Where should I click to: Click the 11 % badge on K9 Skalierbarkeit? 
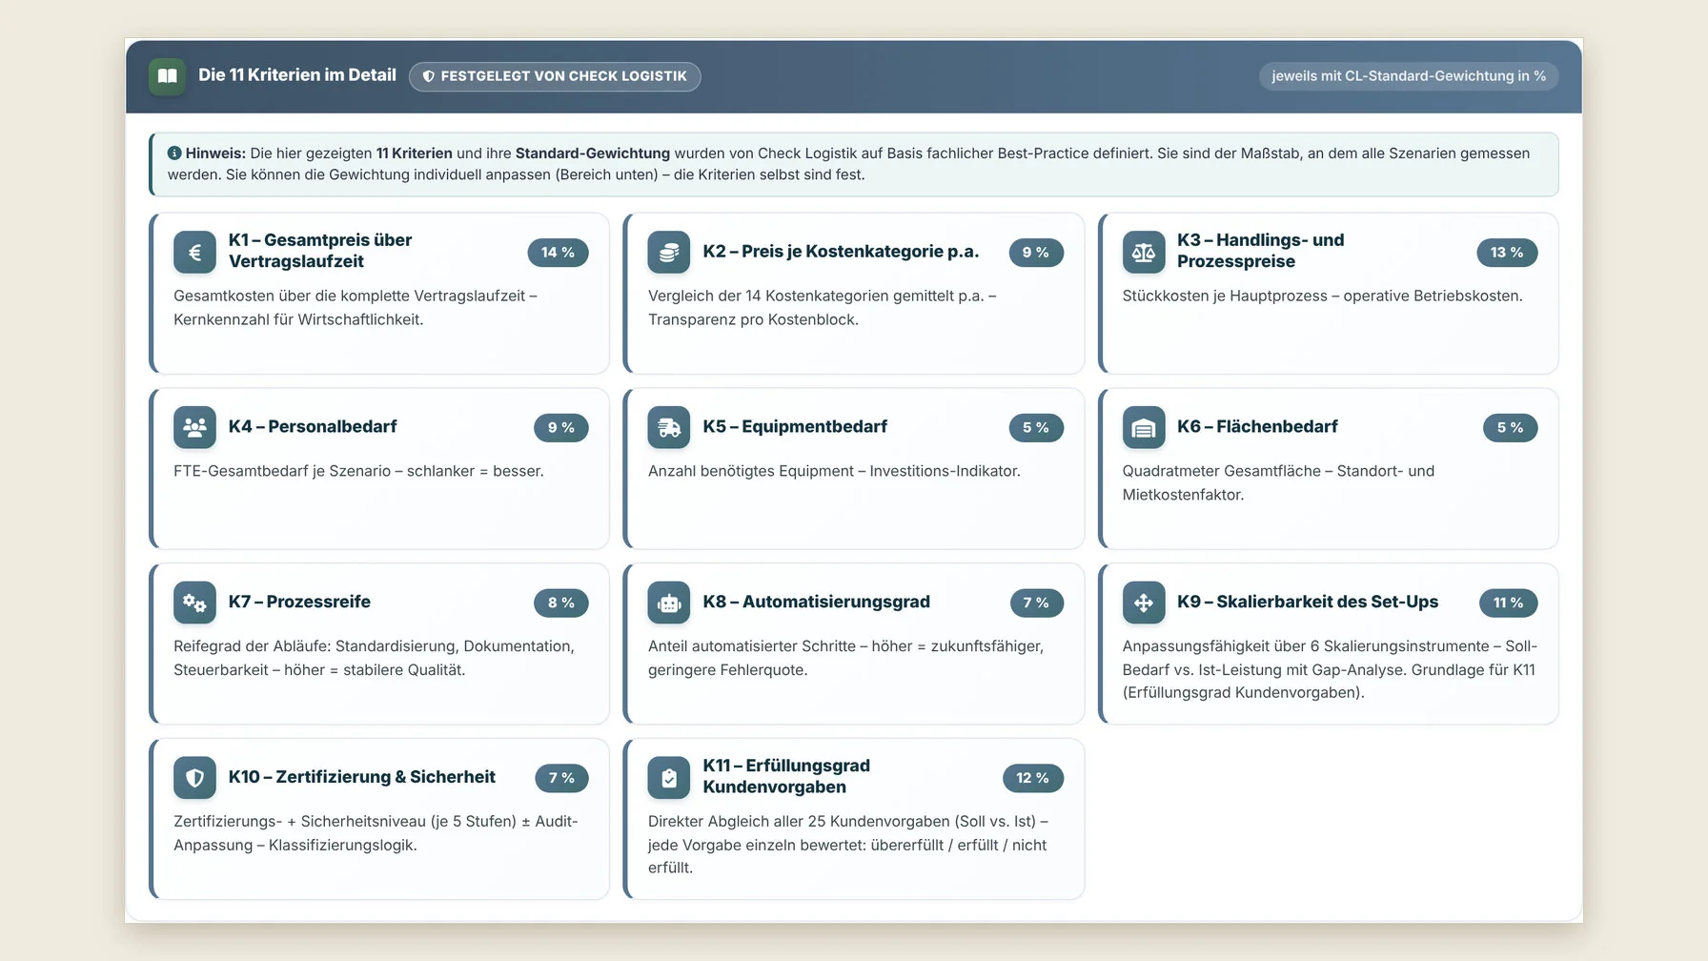[1509, 603]
